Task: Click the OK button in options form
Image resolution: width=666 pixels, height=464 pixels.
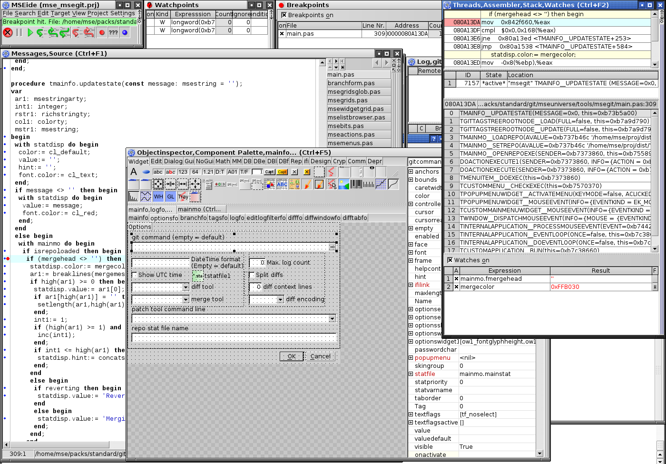Action: tap(292, 356)
